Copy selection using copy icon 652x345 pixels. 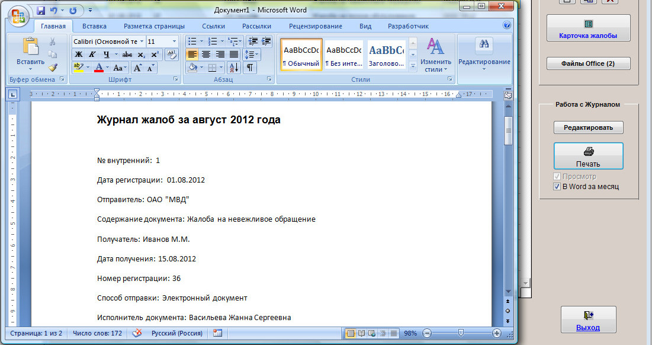click(52, 55)
